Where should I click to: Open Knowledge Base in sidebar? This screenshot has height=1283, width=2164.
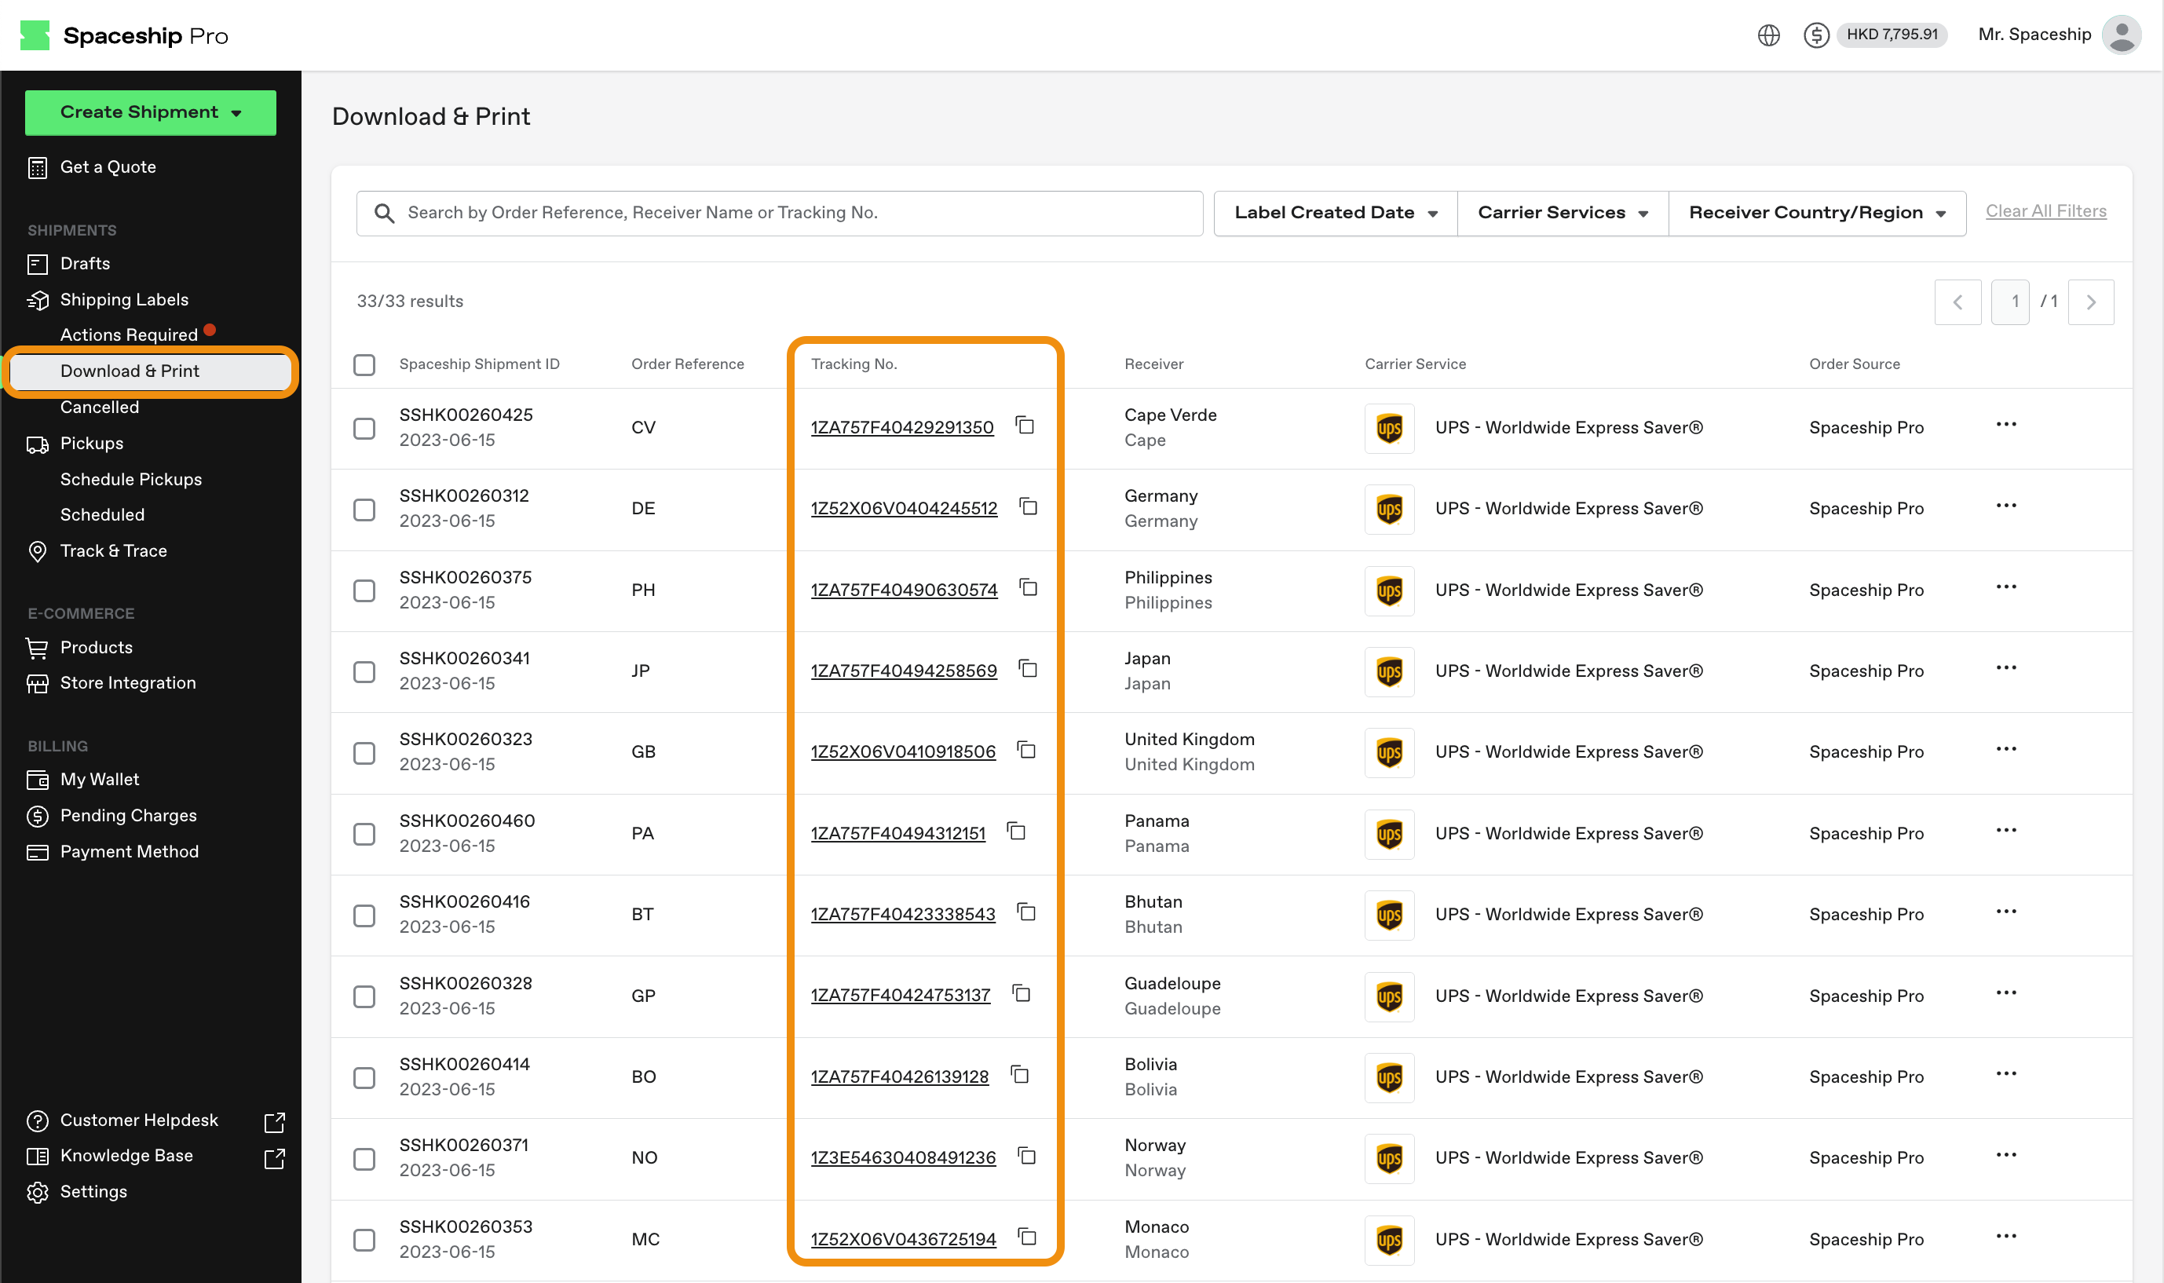126,1156
